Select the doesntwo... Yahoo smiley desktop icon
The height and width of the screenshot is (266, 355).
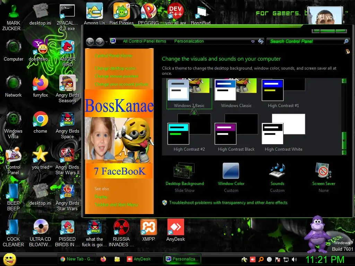click(x=40, y=51)
